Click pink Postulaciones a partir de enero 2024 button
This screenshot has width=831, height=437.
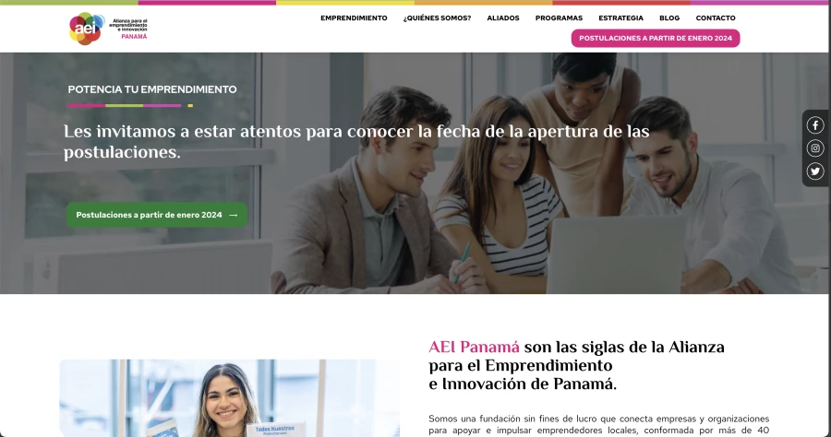coord(655,38)
